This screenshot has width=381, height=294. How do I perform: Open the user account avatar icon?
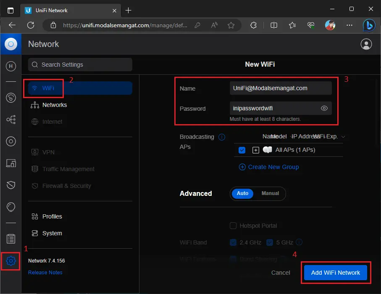pyautogui.click(x=366, y=44)
